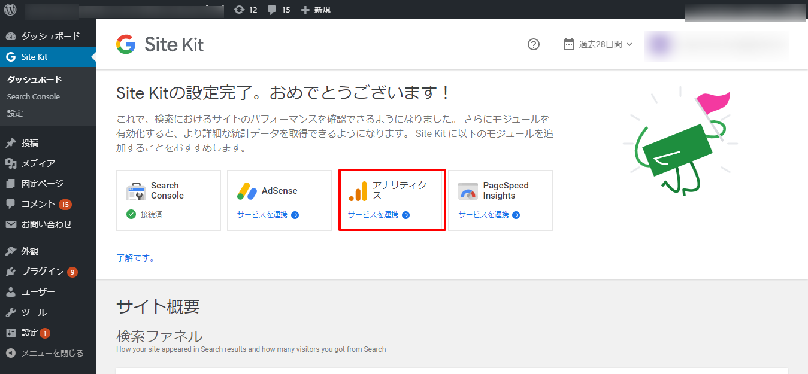Click the 投稿 pin icon in sidebar
This screenshot has height=374, width=808.
(x=11, y=143)
